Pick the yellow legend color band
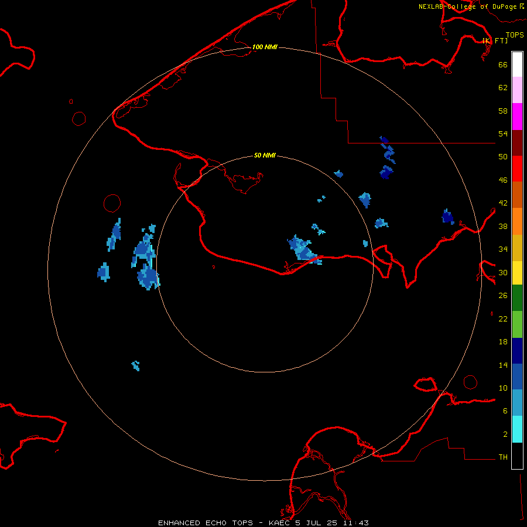Image resolution: width=527 pixels, height=527 pixels. 517,273
